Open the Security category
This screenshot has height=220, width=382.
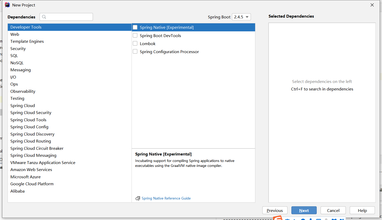70,48
